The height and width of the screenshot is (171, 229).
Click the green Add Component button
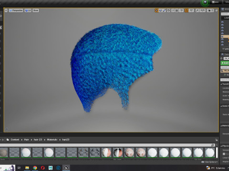pos(225,63)
